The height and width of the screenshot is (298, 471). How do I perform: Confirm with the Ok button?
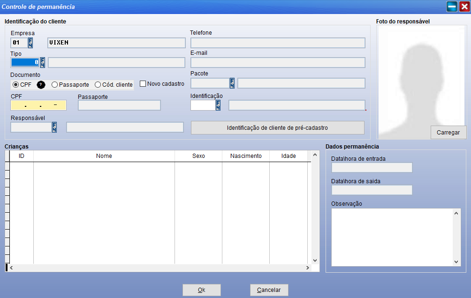coord(201,290)
